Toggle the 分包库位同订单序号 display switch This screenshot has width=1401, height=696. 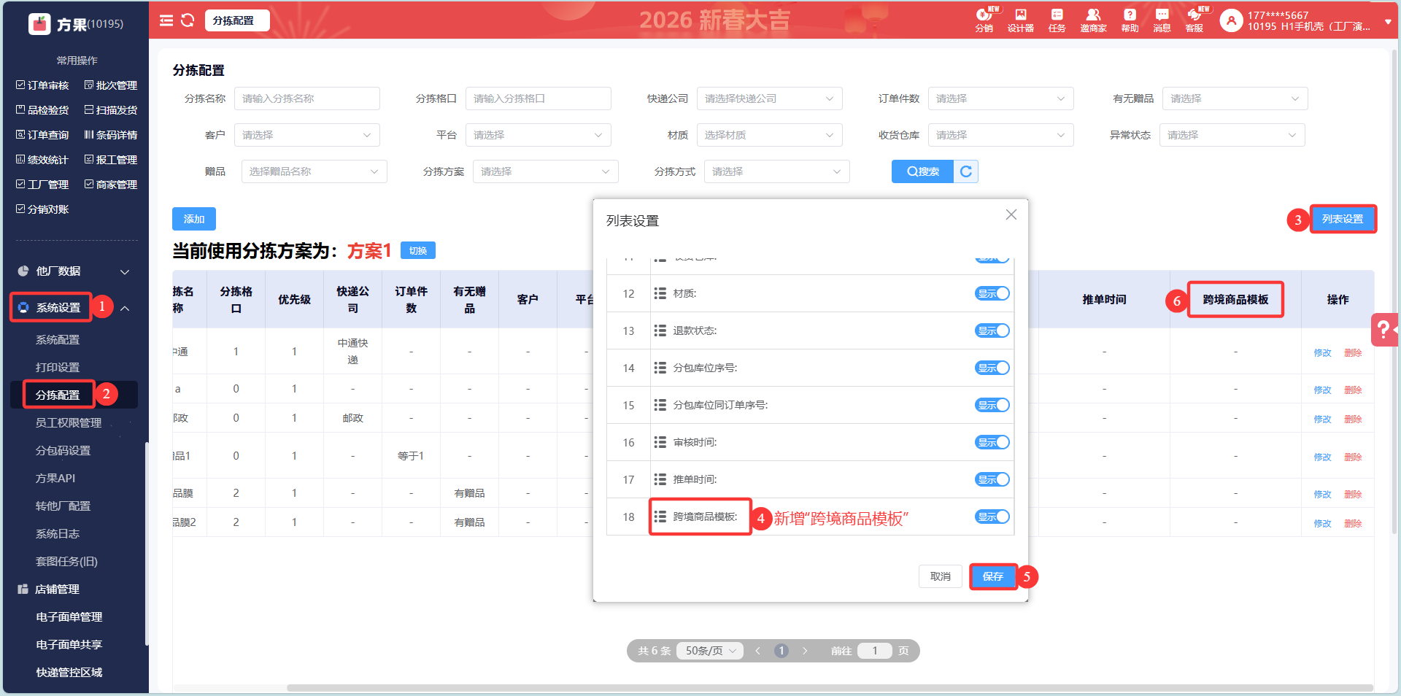click(x=992, y=405)
